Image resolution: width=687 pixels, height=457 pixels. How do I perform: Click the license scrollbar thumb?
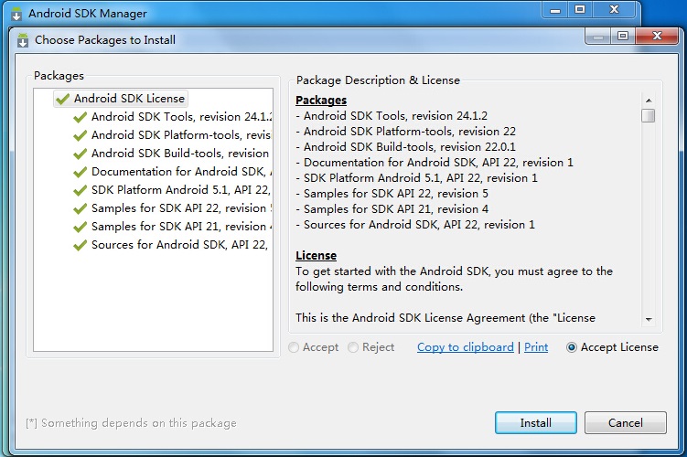click(x=648, y=116)
